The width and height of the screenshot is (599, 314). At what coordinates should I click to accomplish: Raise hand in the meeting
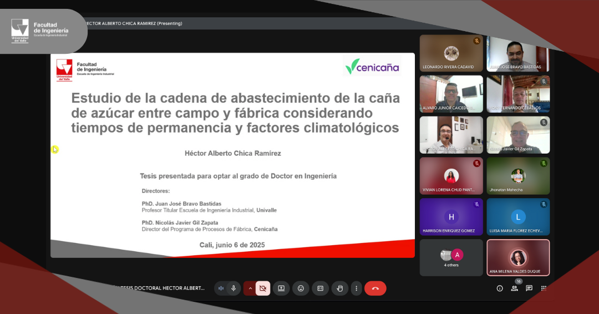(339, 288)
